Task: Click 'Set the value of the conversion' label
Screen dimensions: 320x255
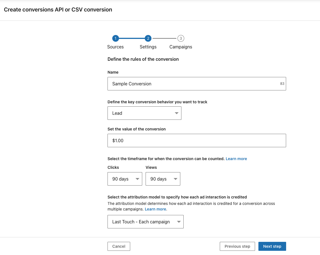Action: pyautogui.click(x=137, y=129)
